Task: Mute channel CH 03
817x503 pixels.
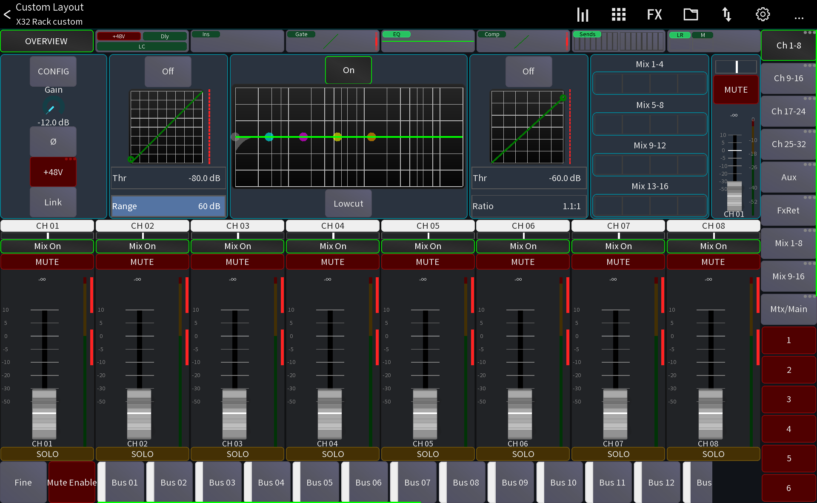Action: point(237,261)
